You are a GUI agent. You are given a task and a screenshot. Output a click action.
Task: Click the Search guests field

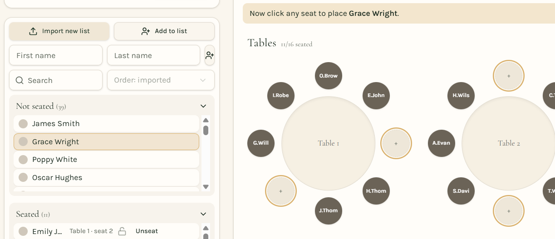[56, 80]
